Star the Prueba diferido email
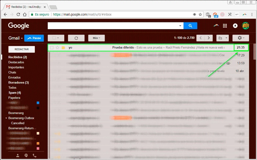This screenshot has width=257, height=160. 57,47
